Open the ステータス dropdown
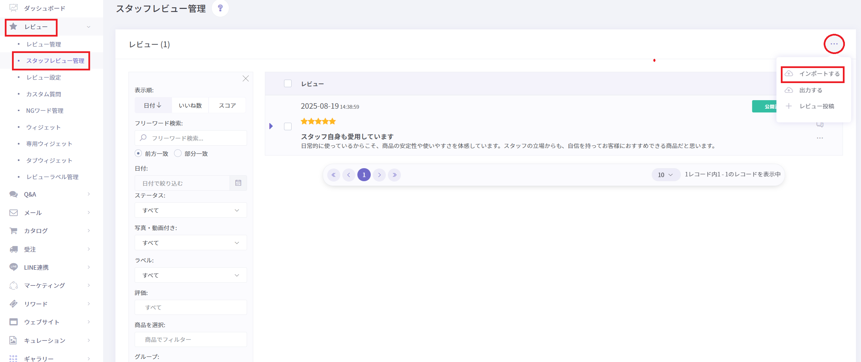The height and width of the screenshot is (362, 861). [190, 210]
